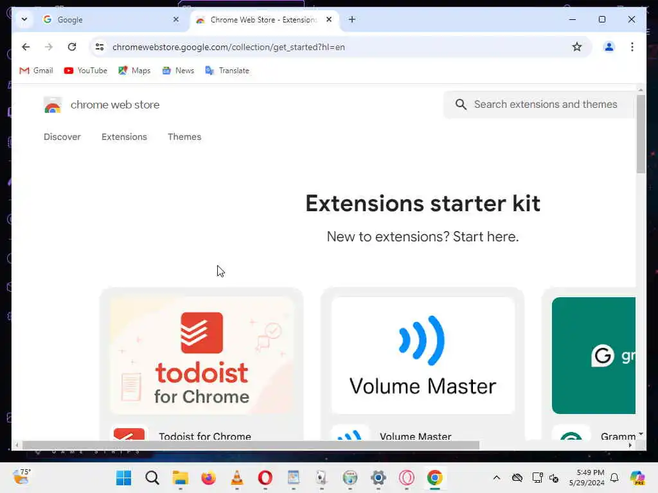Screen dimensions: 658x493
Task: Click the horizontal scrollbar left arrow
Action: point(17,445)
